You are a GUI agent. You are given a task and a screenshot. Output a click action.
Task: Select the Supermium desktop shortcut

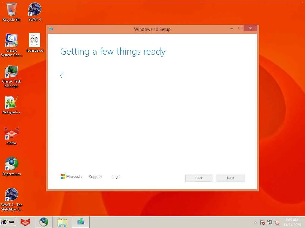12,167
